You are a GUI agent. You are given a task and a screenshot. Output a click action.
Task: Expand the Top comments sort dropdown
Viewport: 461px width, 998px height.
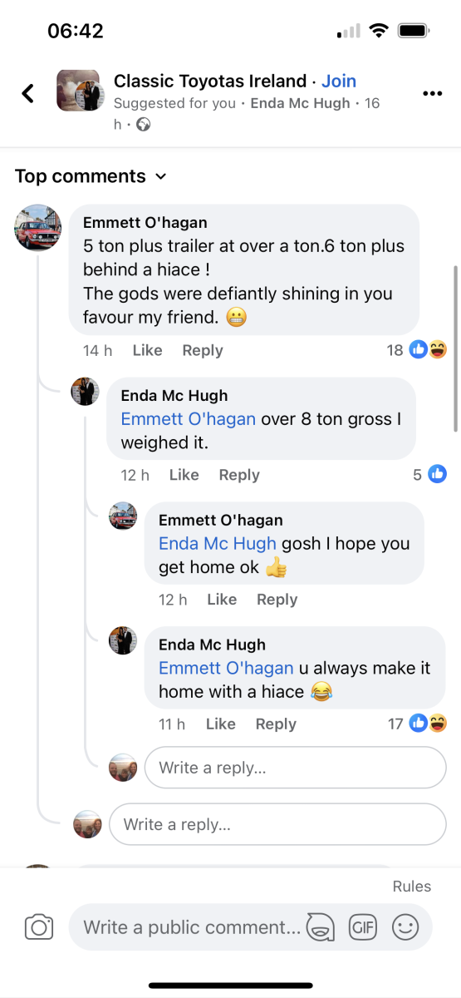point(91,176)
